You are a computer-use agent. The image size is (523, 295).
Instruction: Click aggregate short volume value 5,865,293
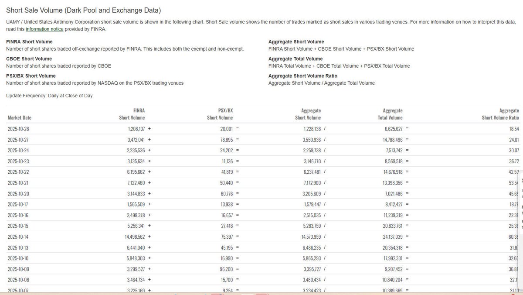[x=312, y=258]
